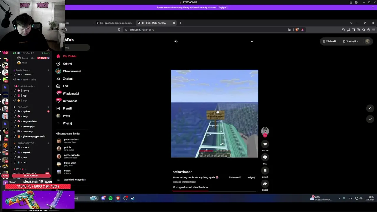Collapse the ROZMOWY category in Discord
The image size is (377, 212).
tap(22, 107)
